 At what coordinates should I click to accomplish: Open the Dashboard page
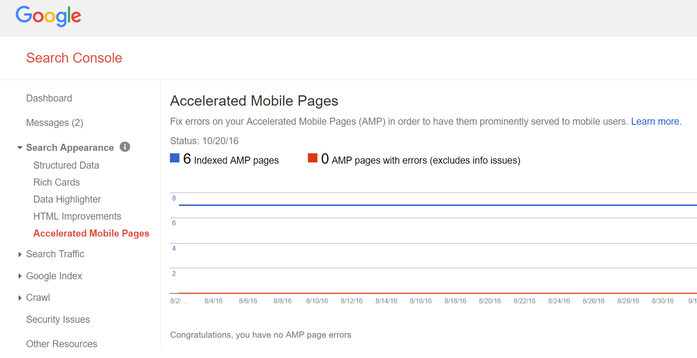(49, 98)
